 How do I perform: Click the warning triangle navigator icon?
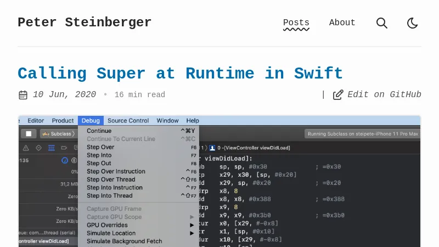[x=26, y=148]
